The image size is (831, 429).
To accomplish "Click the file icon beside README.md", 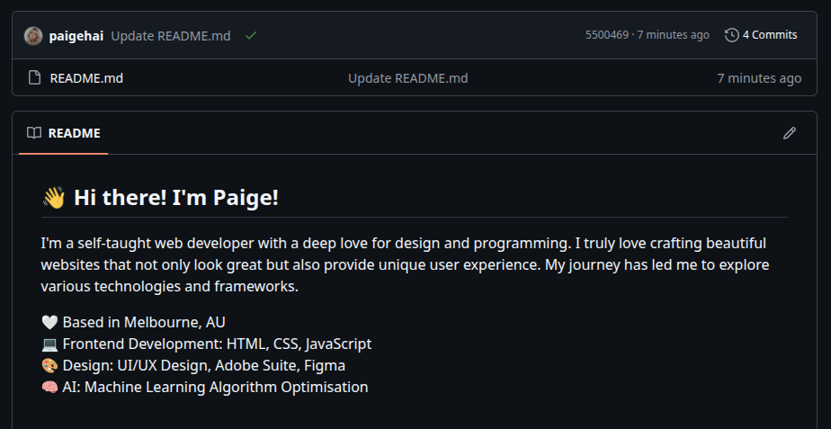I will coord(35,78).
